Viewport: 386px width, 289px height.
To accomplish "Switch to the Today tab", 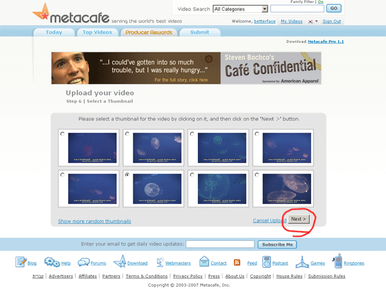I will (54, 32).
